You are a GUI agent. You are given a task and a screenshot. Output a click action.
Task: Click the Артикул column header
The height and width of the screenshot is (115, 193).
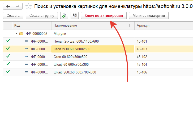164,25
